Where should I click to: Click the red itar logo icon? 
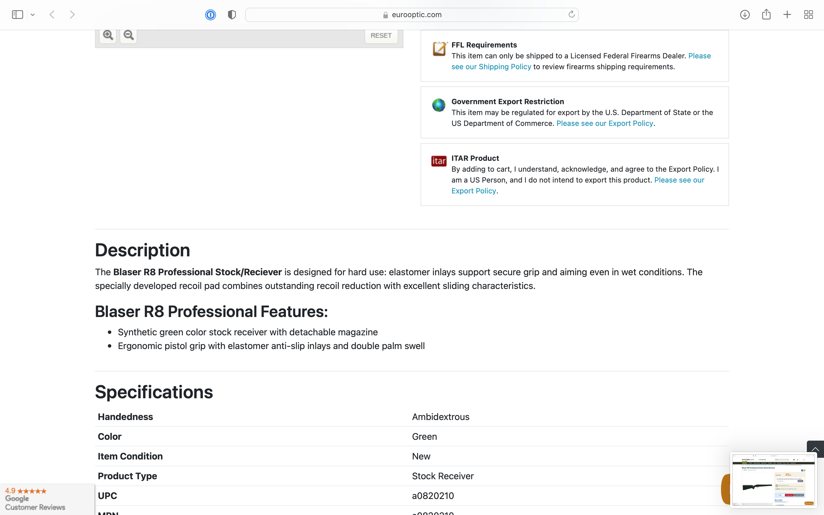(x=439, y=161)
